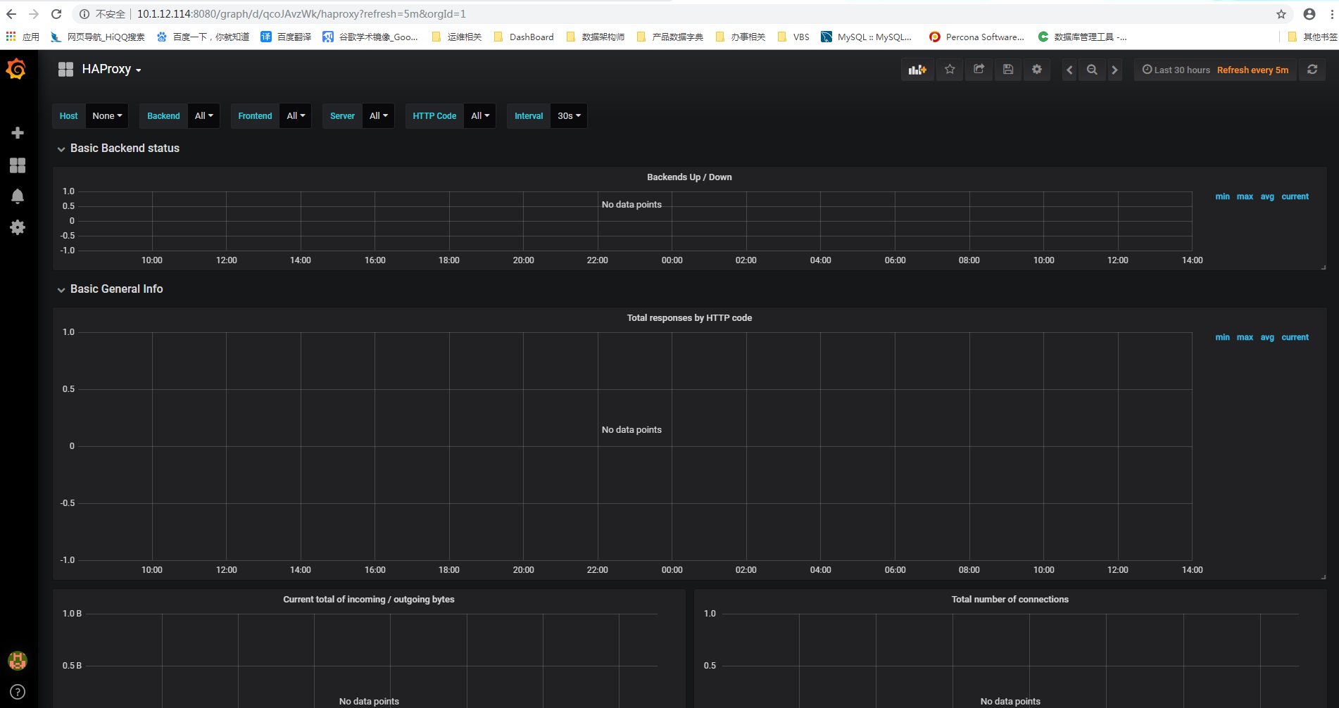Click the Add panel icon
1339x708 pixels.
pyautogui.click(x=917, y=70)
